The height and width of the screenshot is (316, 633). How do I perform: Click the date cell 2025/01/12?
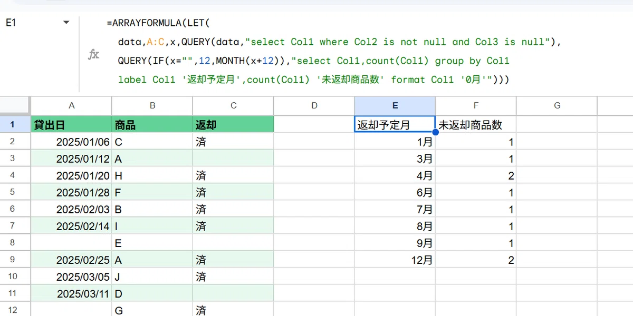72,159
